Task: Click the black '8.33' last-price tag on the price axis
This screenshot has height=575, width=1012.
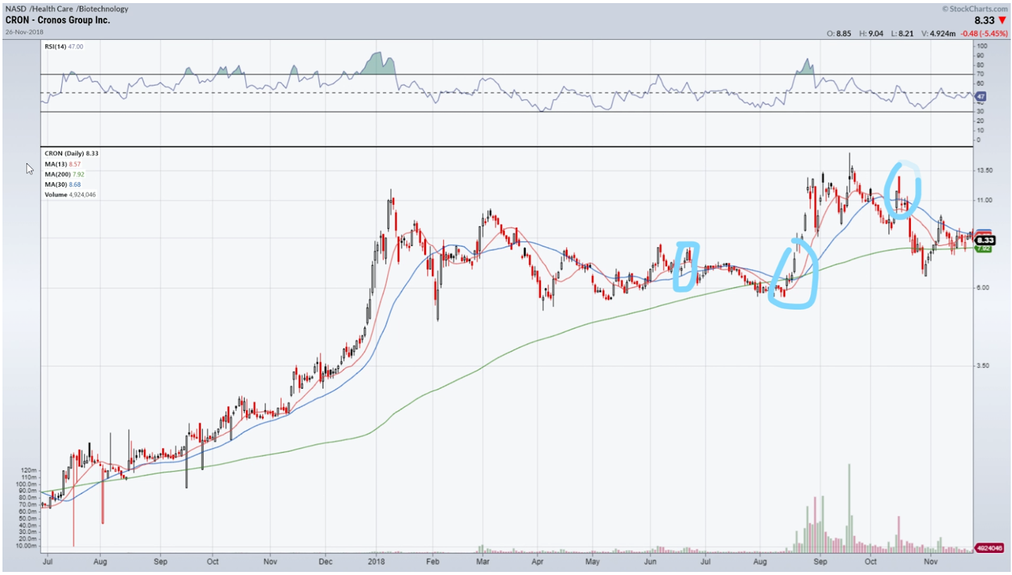Action: pos(985,240)
